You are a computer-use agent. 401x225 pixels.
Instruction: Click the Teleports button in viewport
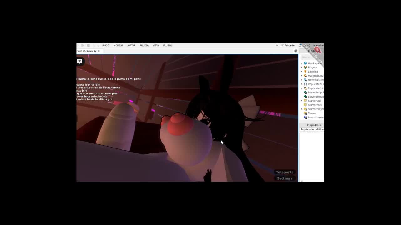point(284,172)
